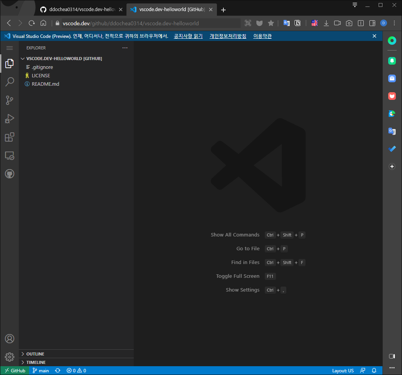The width and height of the screenshot is (402, 375).
Task: Open Google Translate extension in toolbar
Action: click(x=287, y=23)
